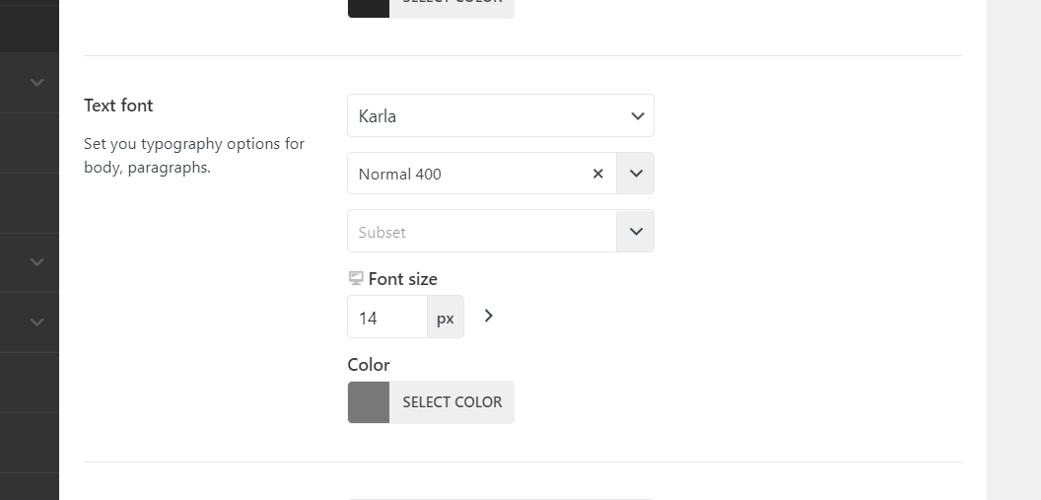The image size is (1041, 500).
Task: Expand the lowest sidebar chevron
Action: pos(37,321)
